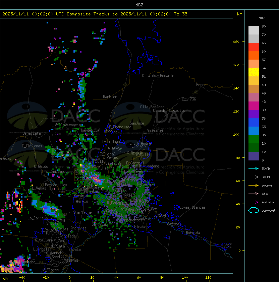Click the 'V_Flores' map label
Image resolution: width=279 pixels, height=282 pixels.
pos(51,270)
